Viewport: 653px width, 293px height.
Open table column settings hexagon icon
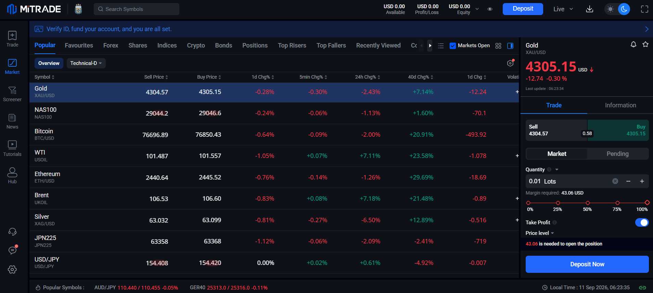click(510, 63)
